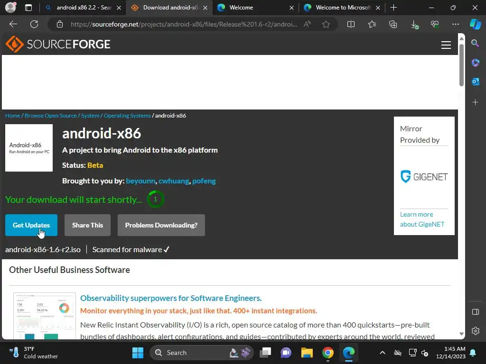Refresh the SourceForge page
This screenshot has width=486, height=364.
pos(34,24)
